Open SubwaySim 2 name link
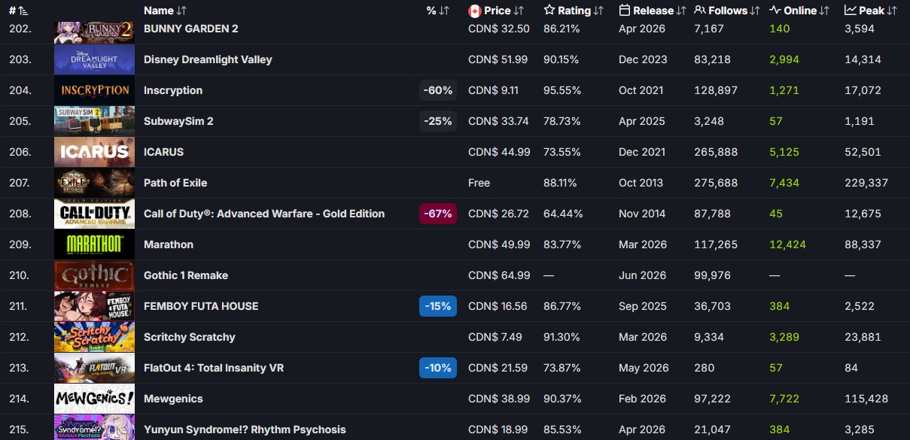910x440 pixels. click(178, 121)
